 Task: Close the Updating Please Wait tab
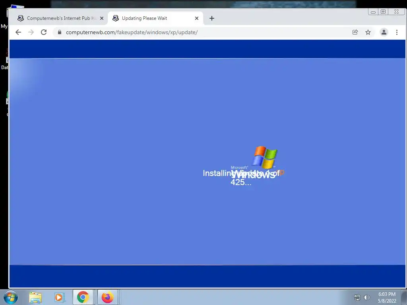196,18
